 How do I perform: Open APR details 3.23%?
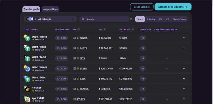click(83, 79)
